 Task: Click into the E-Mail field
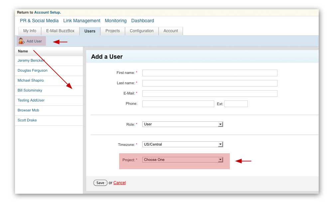click(210, 94)
